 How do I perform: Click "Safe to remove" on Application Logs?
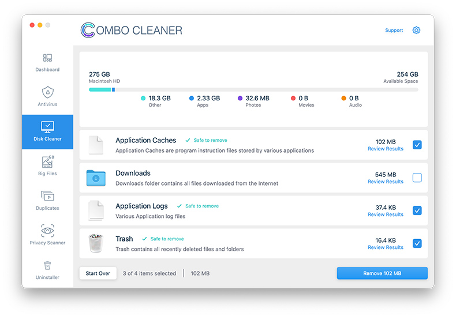(202, 206)
